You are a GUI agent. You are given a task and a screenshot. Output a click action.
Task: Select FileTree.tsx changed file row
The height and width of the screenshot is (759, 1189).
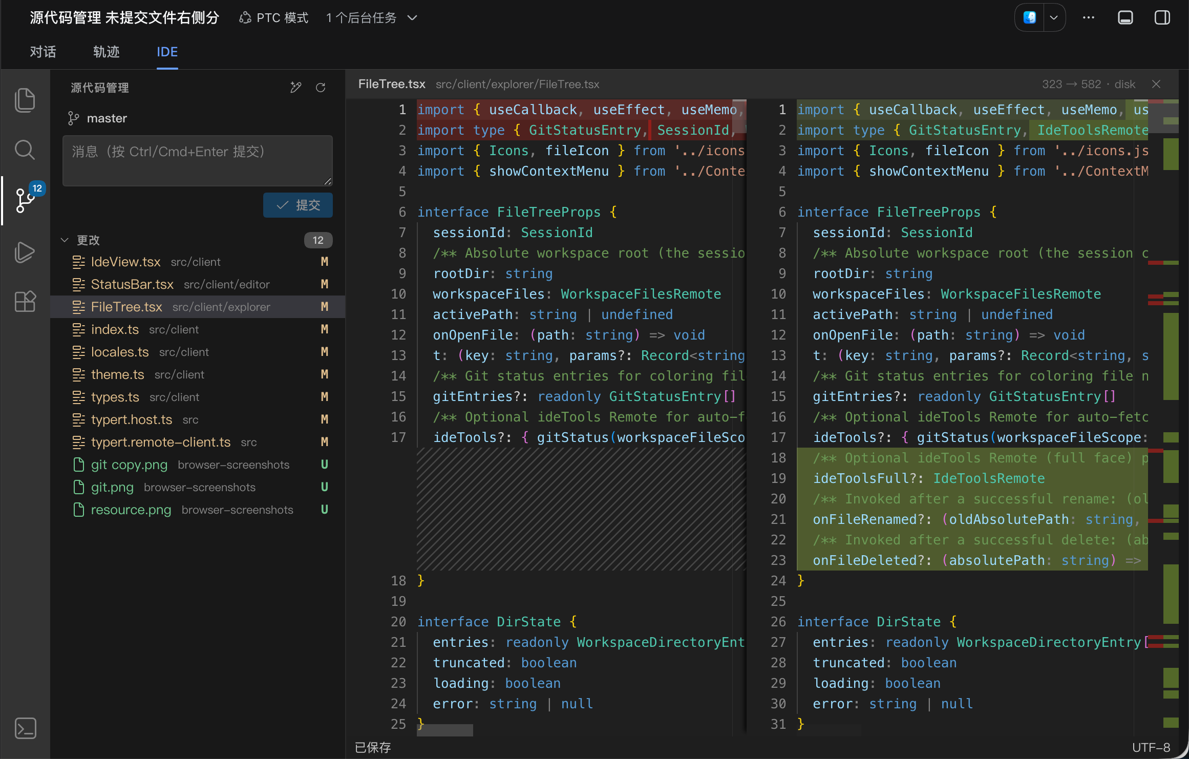click(x=198, y=307)
